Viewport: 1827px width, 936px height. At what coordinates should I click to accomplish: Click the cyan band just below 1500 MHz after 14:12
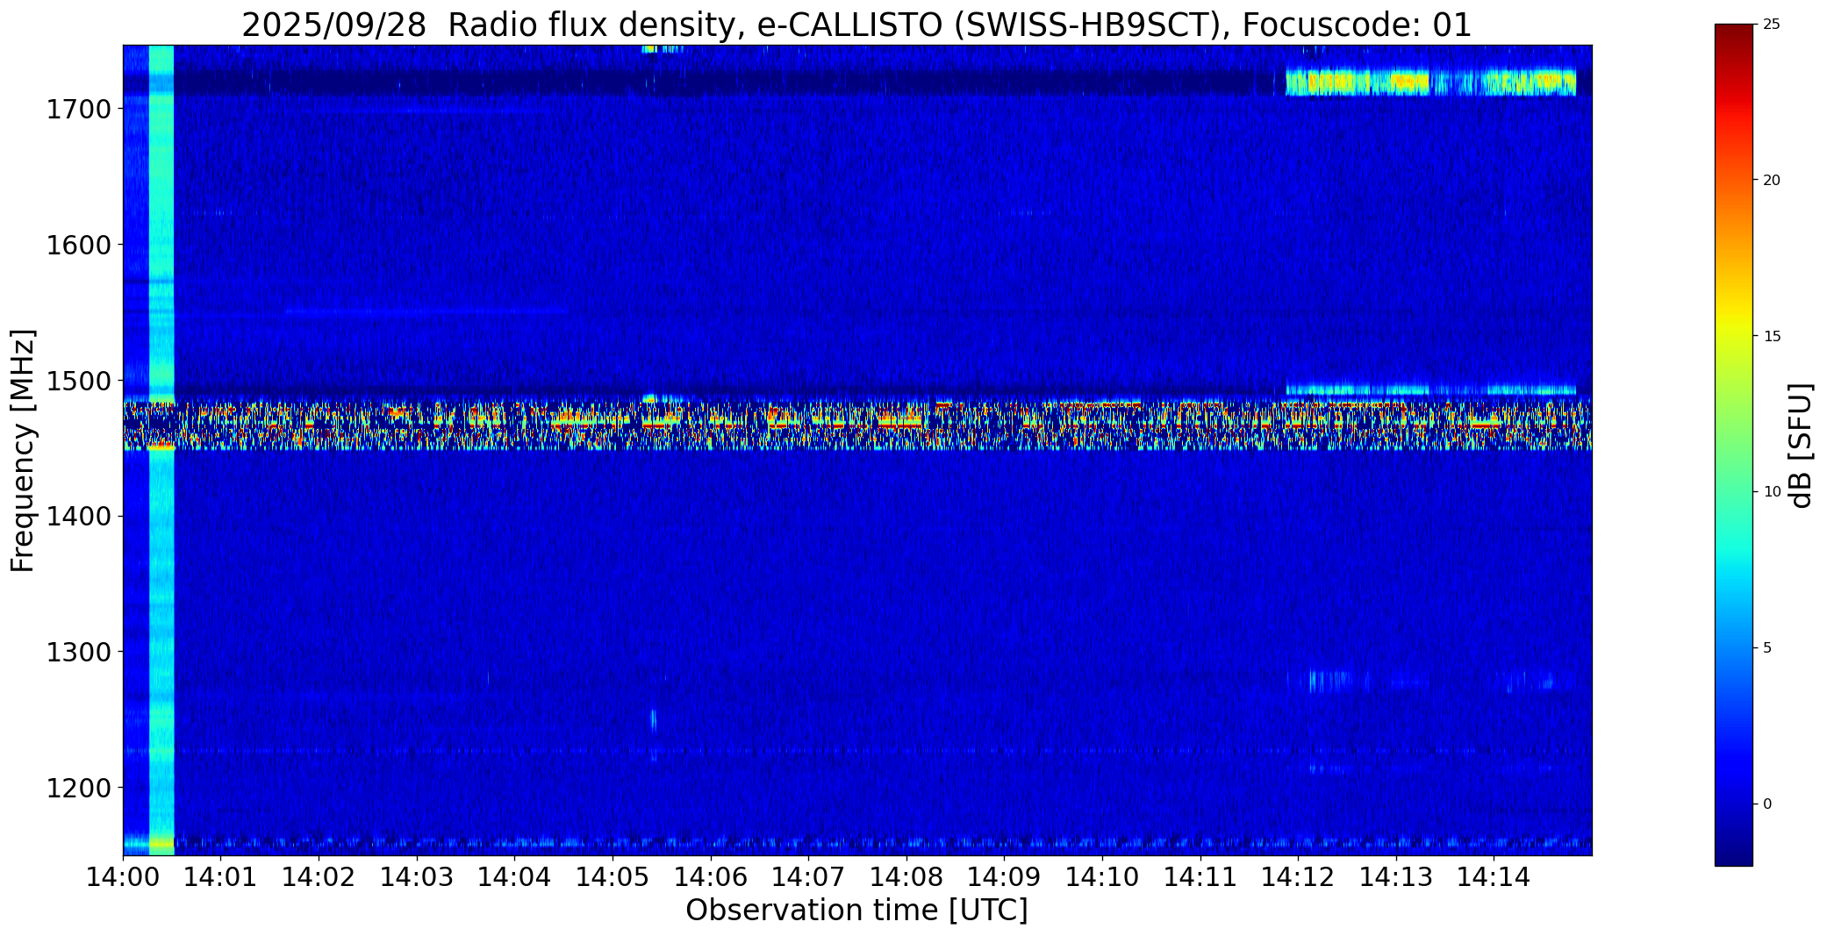(1430, 390)
